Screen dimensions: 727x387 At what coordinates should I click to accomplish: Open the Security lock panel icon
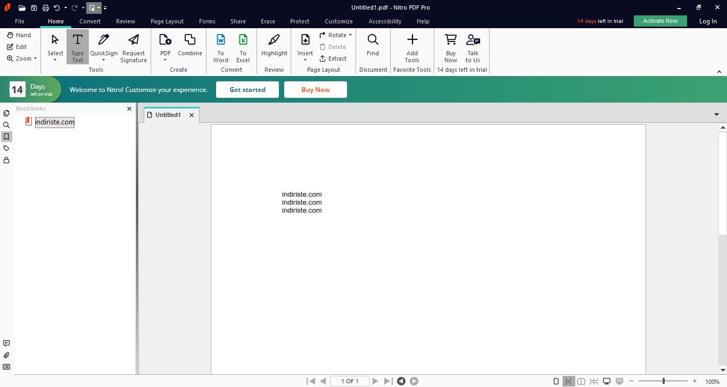pyautogui.click(x=6, y=160)
